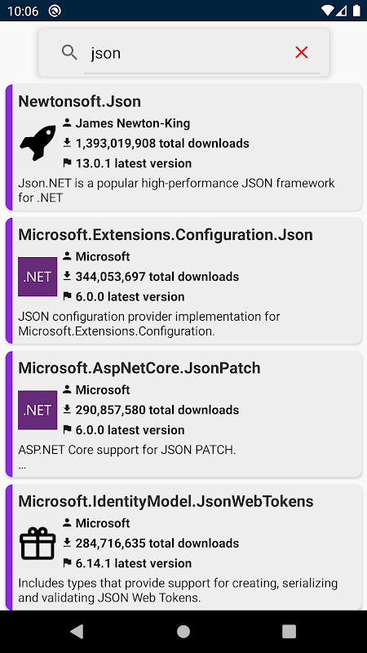Tap flag icon beside 13.0.1 version
Screen dimensions: 367x653
point(67,162)
